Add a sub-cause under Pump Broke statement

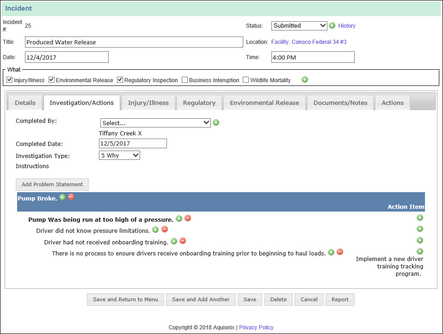[x=62, y=197]
